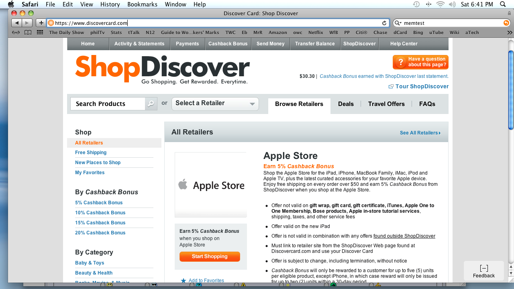Open the Free Shipping sidebar link
Screen dimensions: 514x289
coord(91,153)
